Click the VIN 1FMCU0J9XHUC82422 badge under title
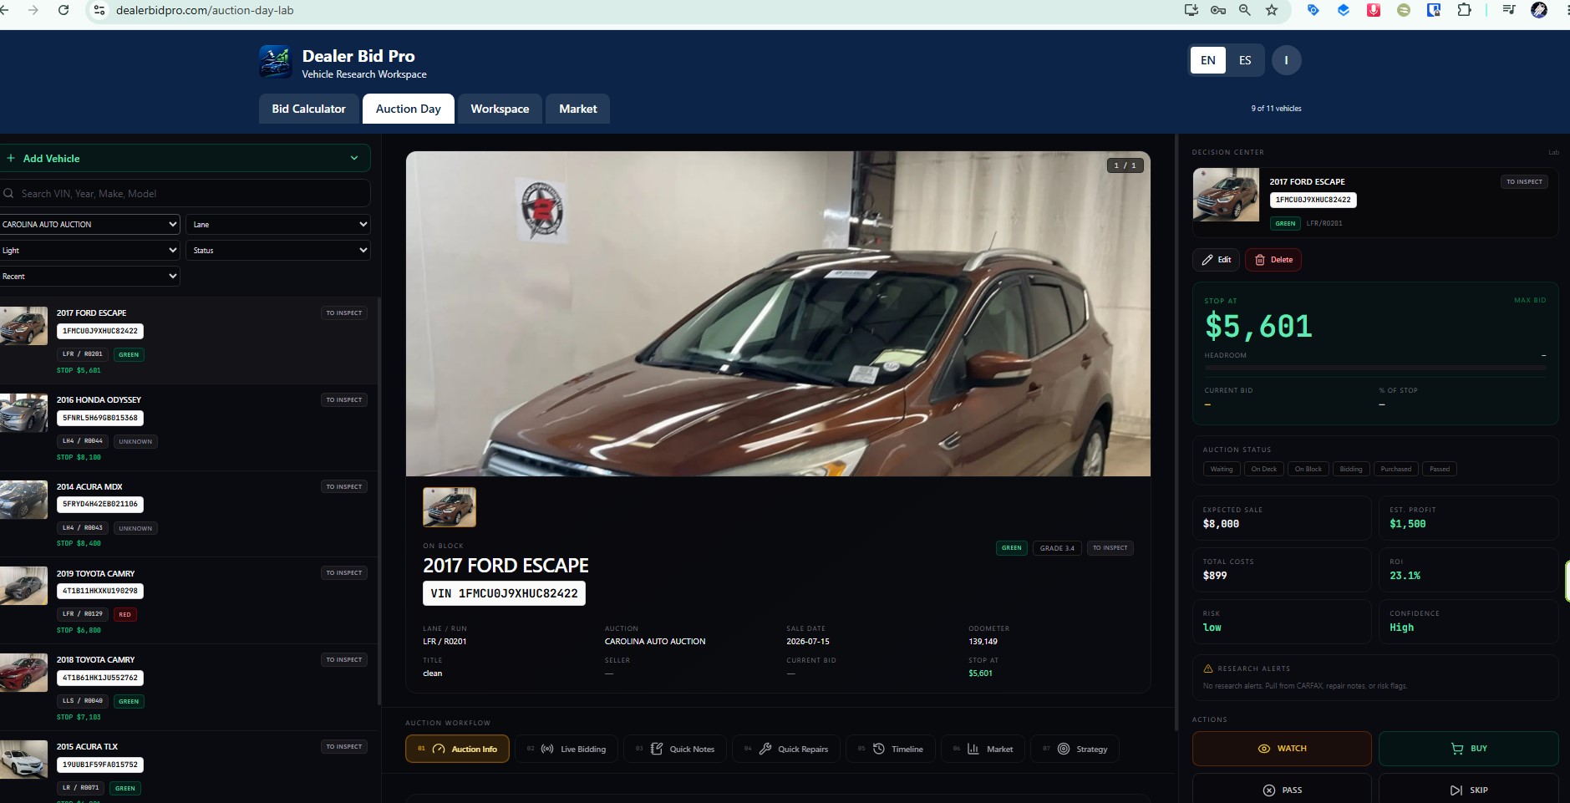The image size is (1570, 803). tap(504, 593)
